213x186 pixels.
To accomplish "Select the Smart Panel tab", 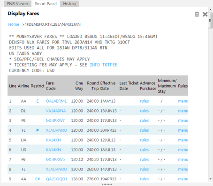I will [x=46, y=4].
